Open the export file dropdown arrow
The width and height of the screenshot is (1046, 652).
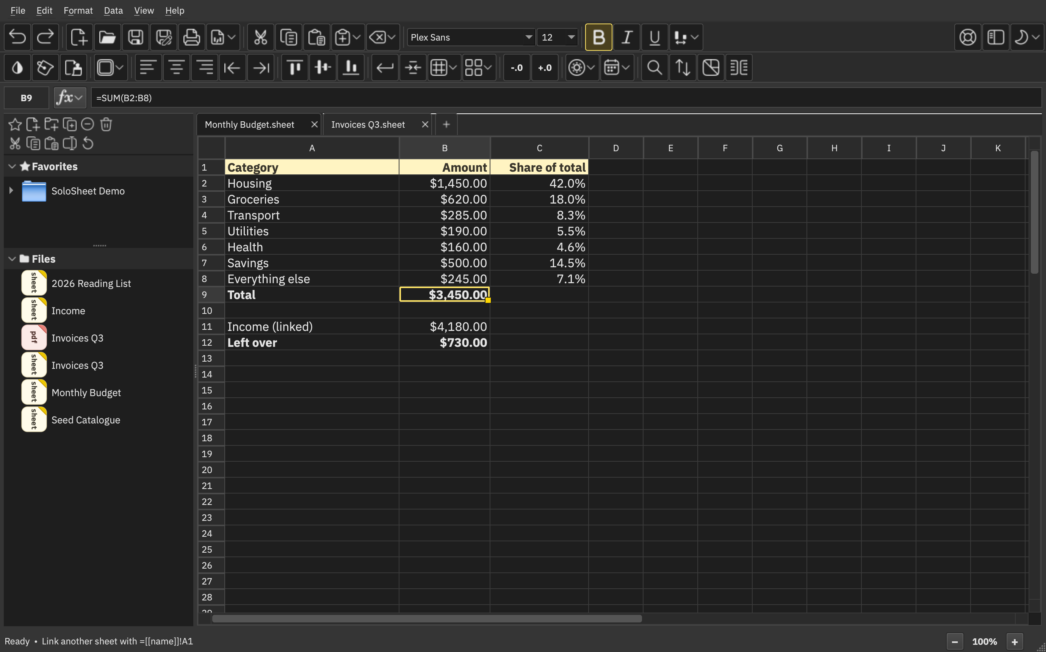[x=232, y=37]
